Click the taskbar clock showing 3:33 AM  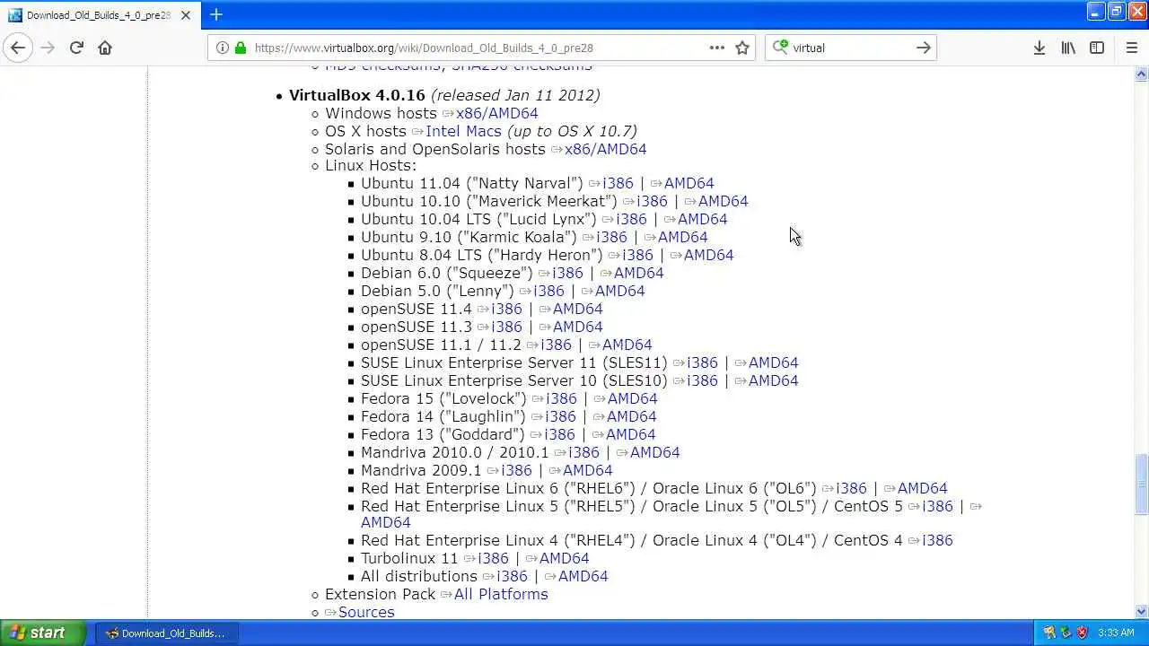pyautogui.click(x=1116, y=633)
